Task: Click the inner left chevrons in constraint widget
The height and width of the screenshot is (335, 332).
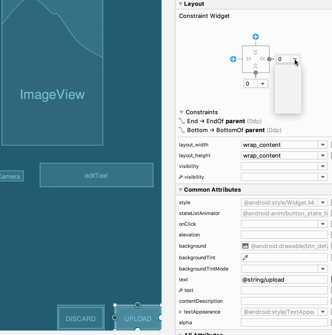Action: 249,59
